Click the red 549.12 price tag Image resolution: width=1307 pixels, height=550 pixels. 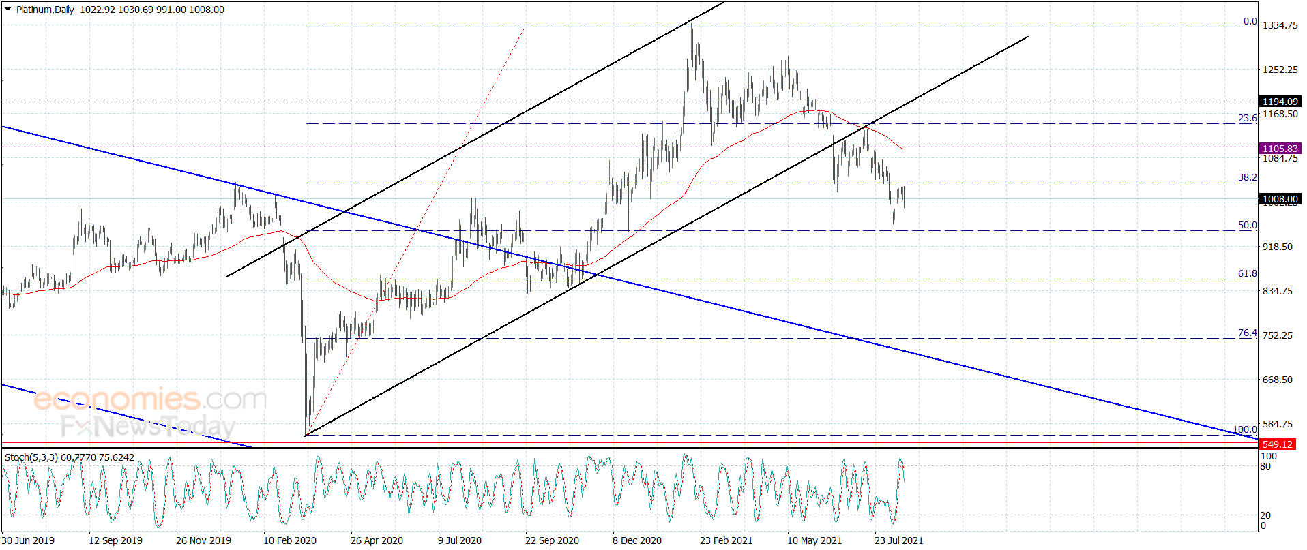click(x=1278, y=444)
